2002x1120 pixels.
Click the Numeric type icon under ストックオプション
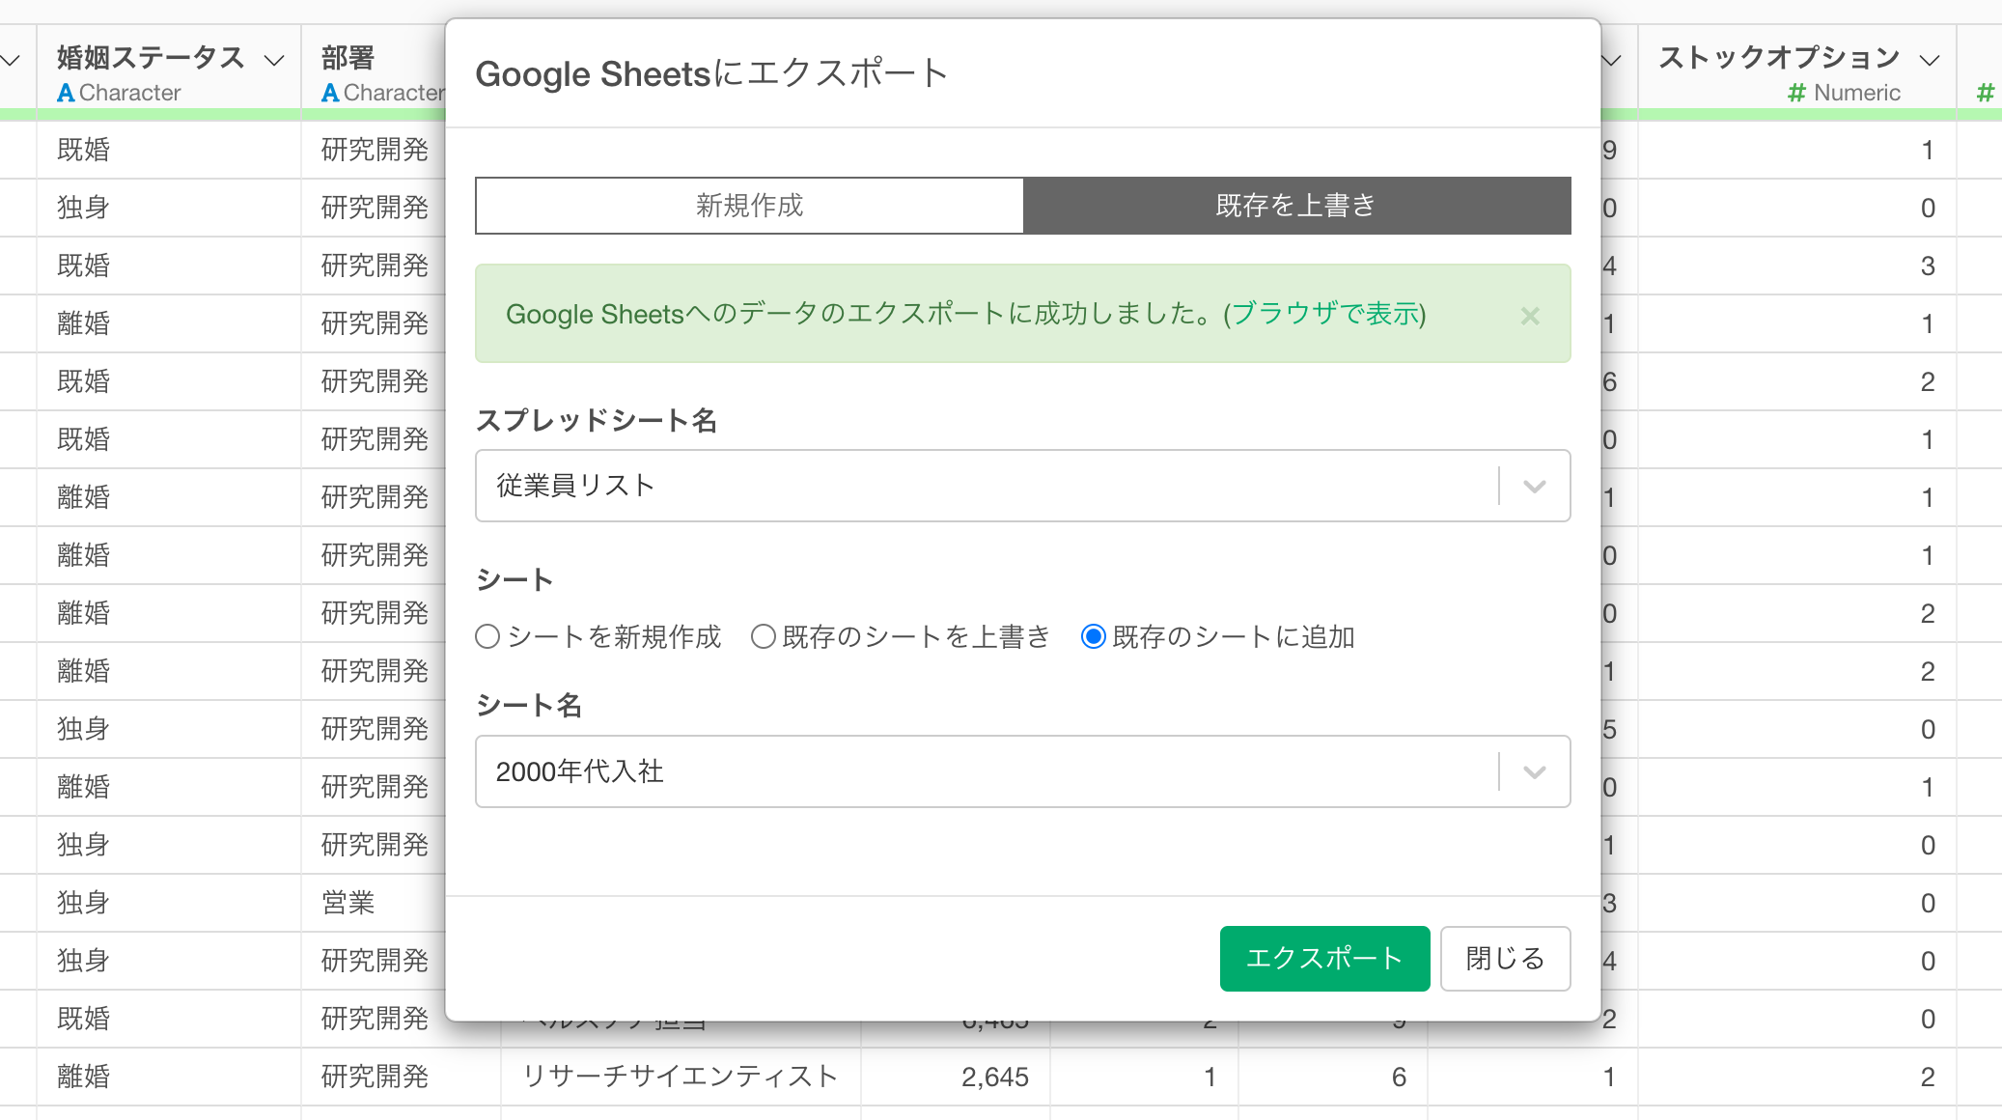coord(1796,93)
